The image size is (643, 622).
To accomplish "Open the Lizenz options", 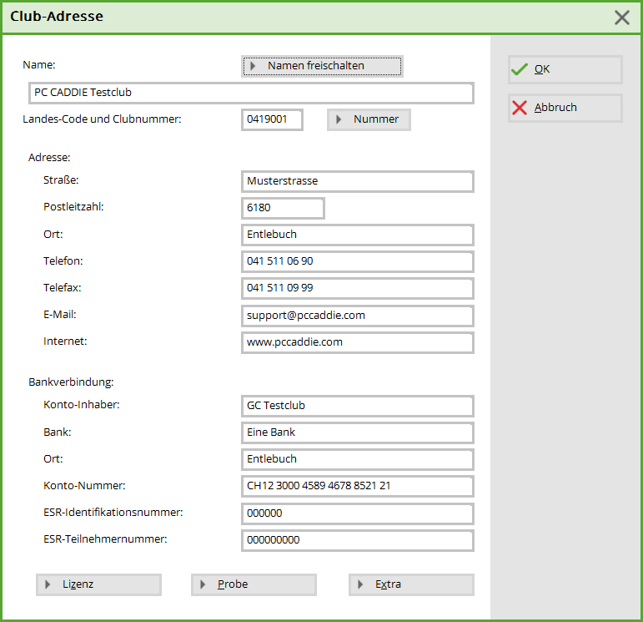I will (98, 584).
